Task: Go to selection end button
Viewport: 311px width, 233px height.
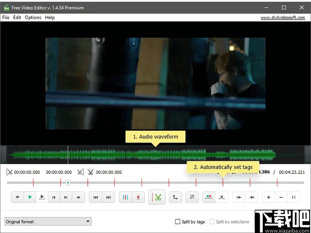Action: click(x=252, y=197)
